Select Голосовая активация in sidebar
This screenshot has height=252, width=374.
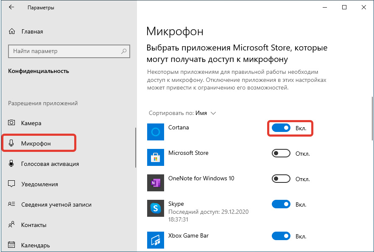pos(50,164)
